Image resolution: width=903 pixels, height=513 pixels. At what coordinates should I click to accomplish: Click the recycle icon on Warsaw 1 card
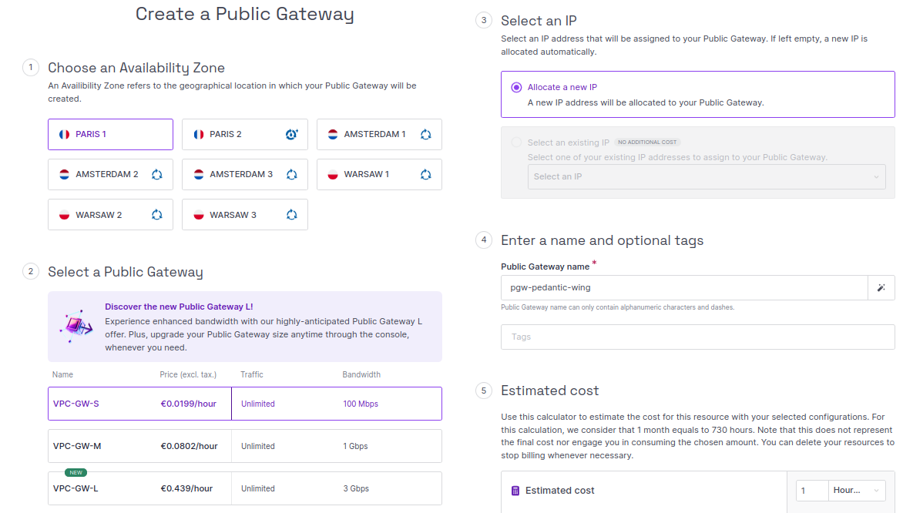(x=425, y=174)
